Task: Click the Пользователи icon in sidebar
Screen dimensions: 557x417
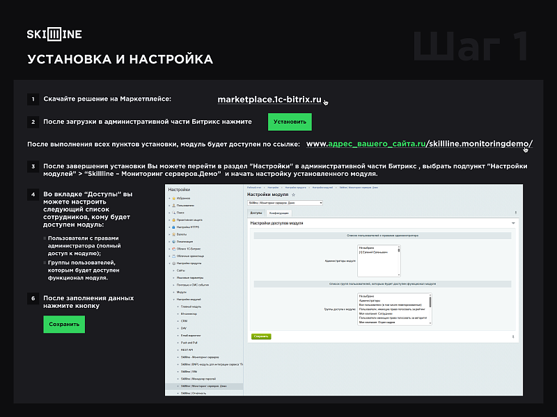Action: pos(173,206)
